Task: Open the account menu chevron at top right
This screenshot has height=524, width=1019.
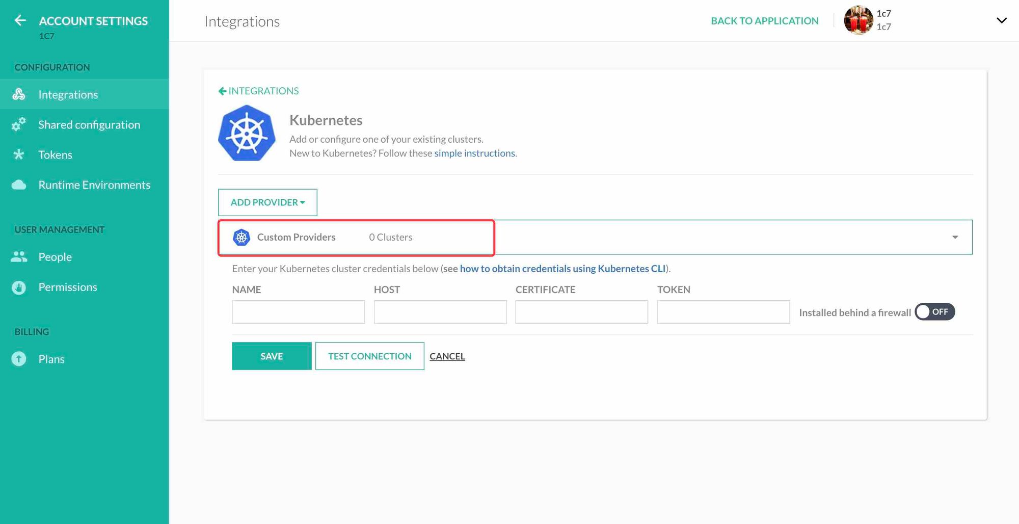Action: tap(1001, 20)
